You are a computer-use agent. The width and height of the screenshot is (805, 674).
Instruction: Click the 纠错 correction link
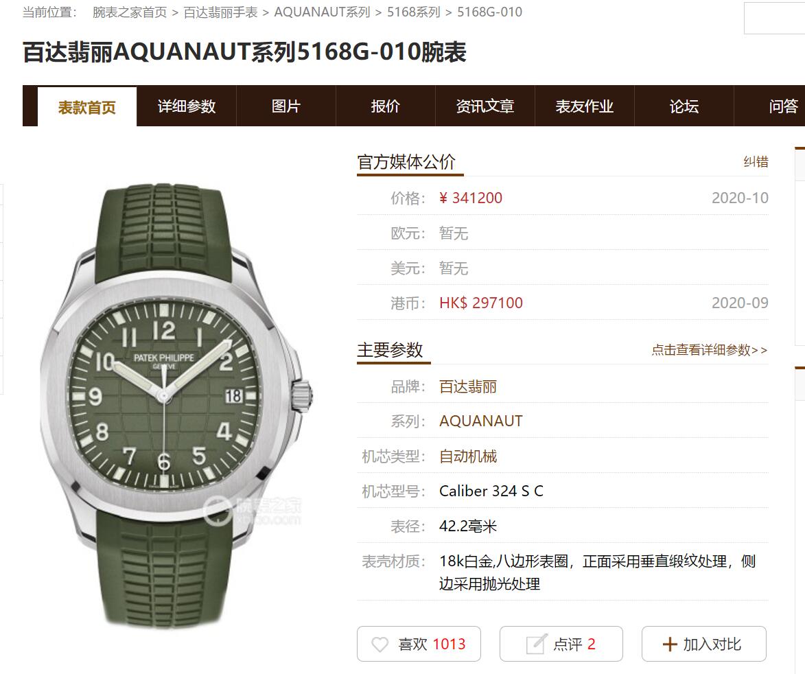(756, 162)
